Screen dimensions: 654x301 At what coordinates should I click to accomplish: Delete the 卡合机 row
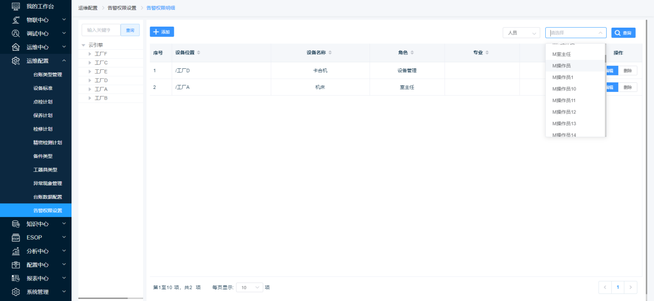tap(627, 70)
